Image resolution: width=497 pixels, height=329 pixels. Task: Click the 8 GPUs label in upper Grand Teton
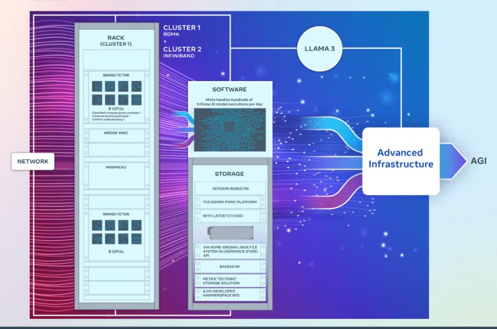click(x=116, y=108)
